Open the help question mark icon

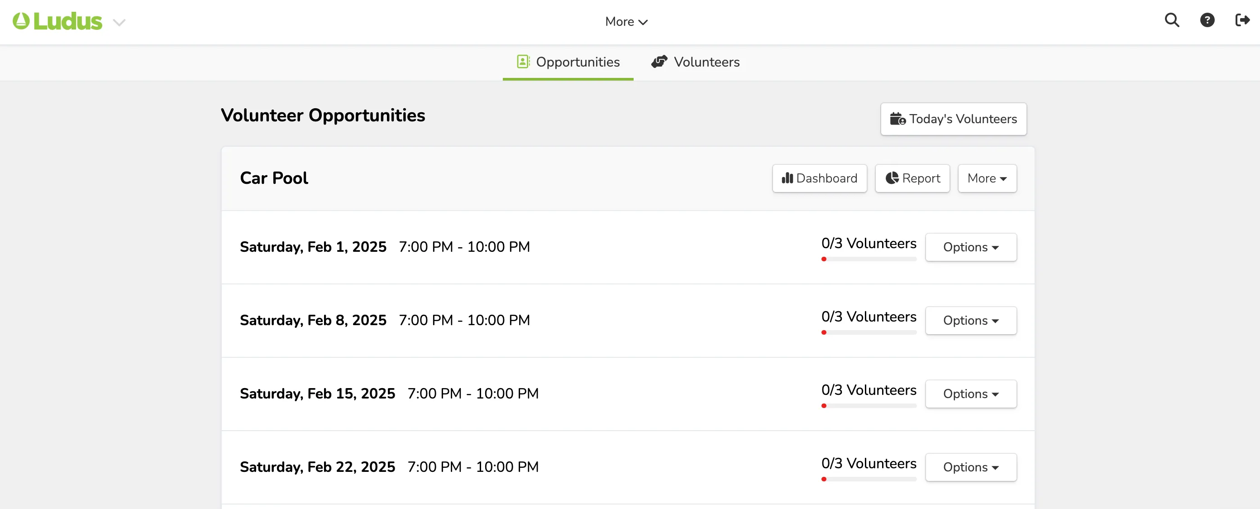[1207, 20]
